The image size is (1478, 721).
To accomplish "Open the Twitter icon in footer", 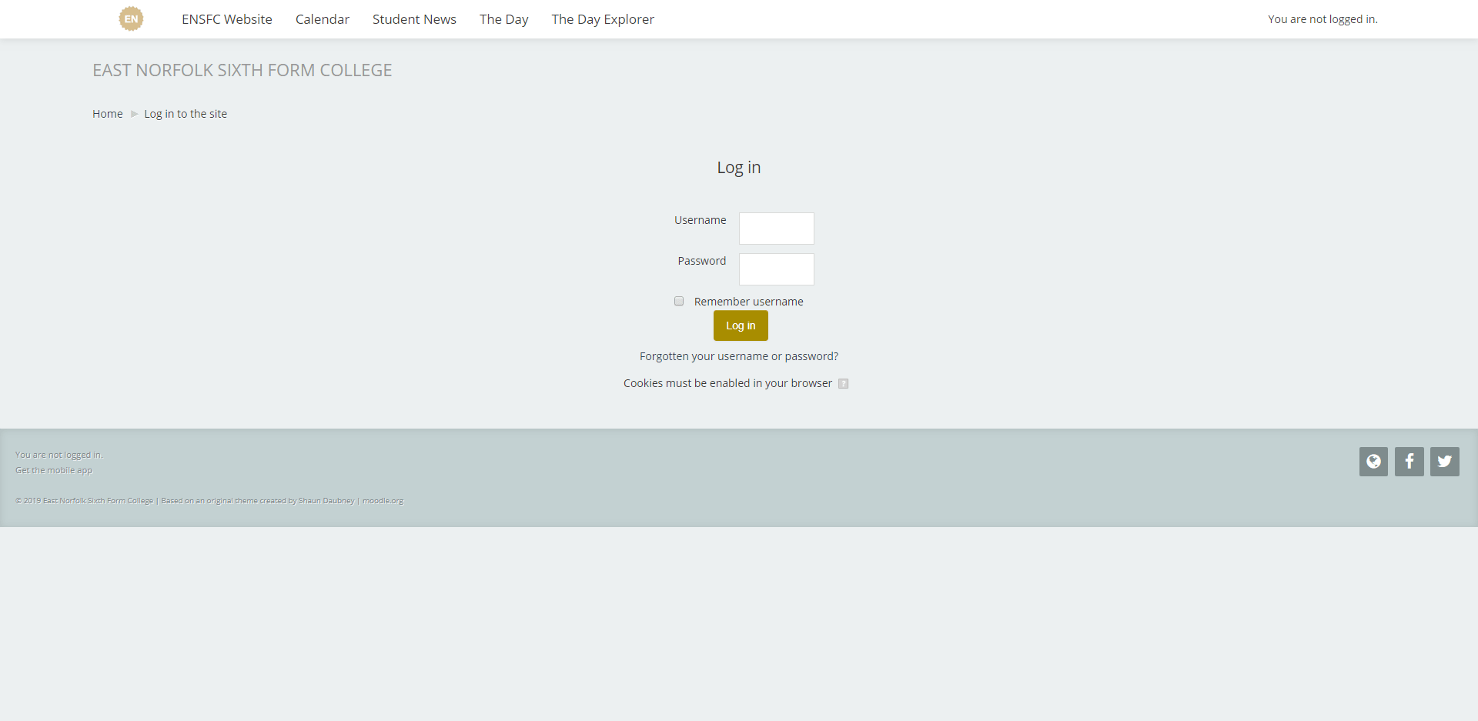I will (1445, 462).
